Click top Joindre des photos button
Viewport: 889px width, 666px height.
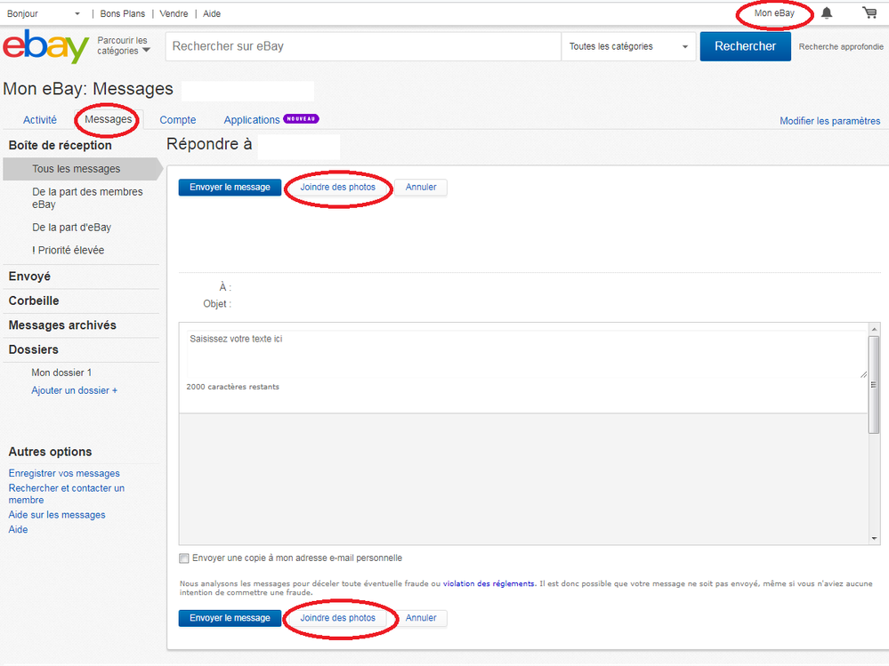pyautogui.click(x=338, y=188)
